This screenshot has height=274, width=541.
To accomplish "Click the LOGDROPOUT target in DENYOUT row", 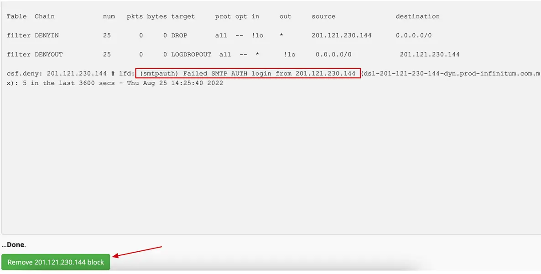I will point(191,54).
